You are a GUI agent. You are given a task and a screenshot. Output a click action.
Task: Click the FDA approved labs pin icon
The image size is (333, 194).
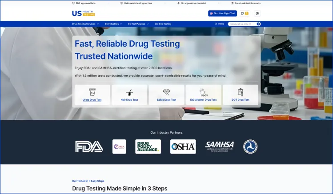coord(73,3)
